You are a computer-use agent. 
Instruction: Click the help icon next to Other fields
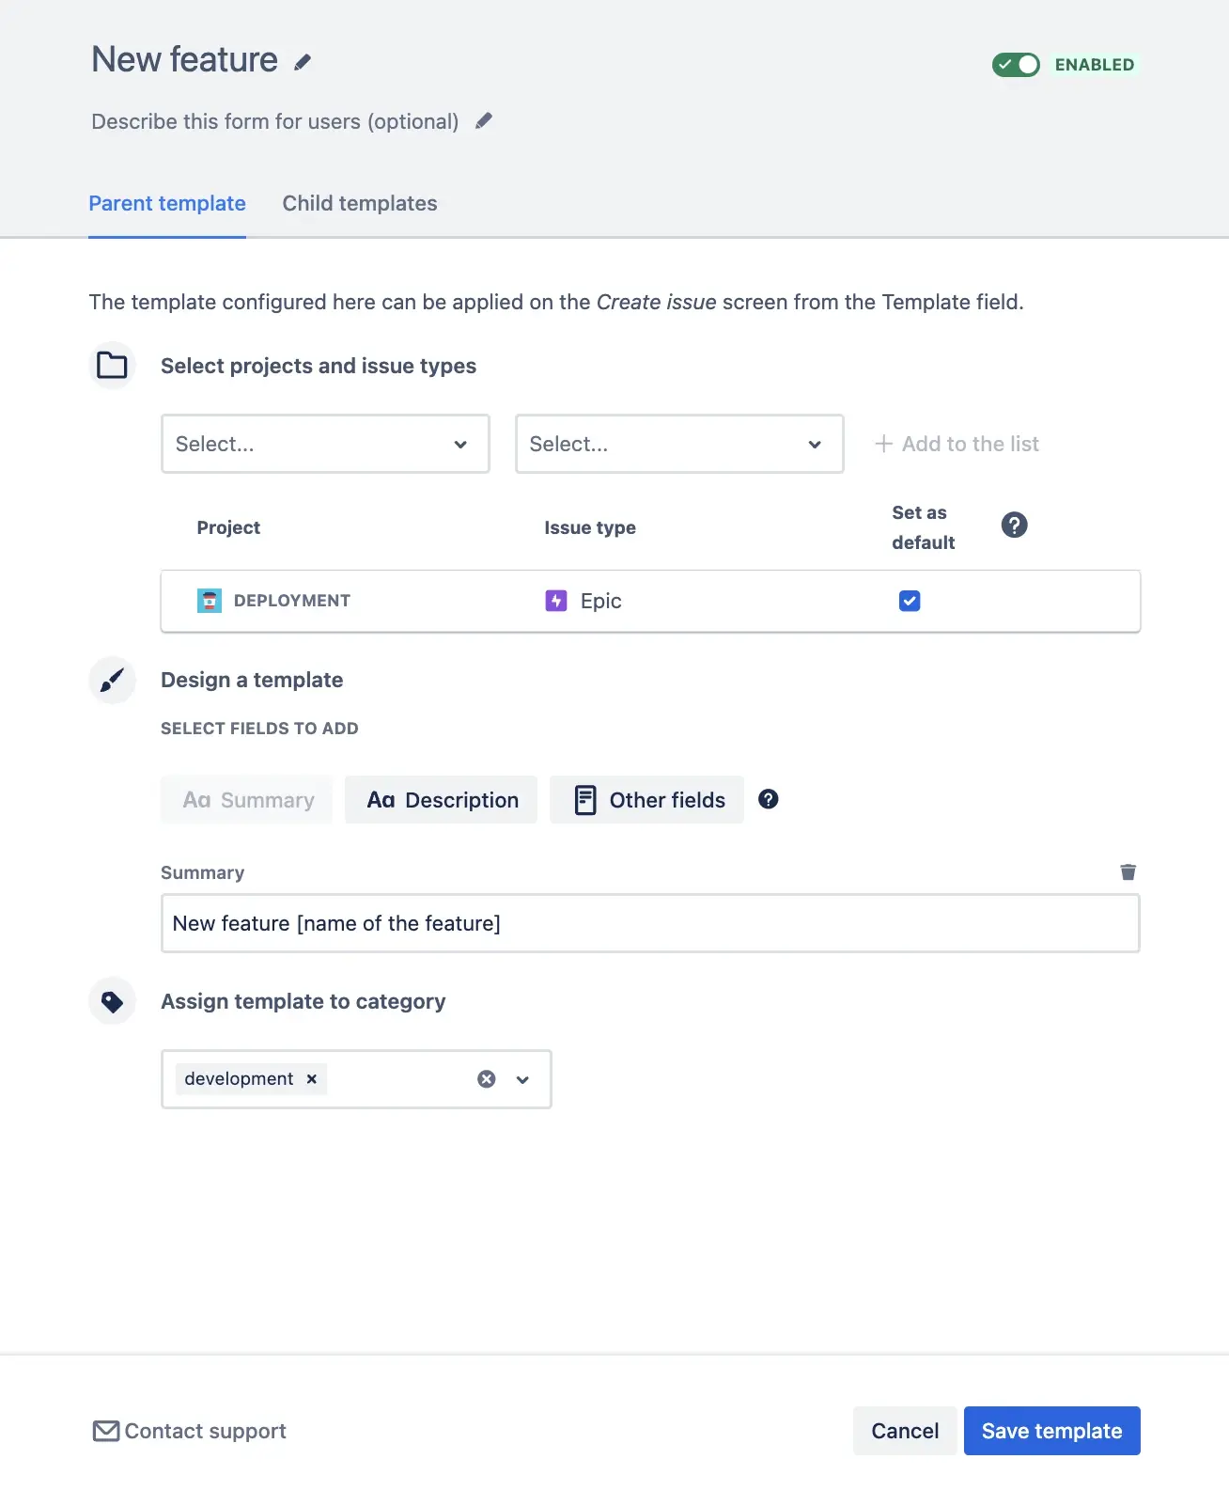(x=768, y=800)
